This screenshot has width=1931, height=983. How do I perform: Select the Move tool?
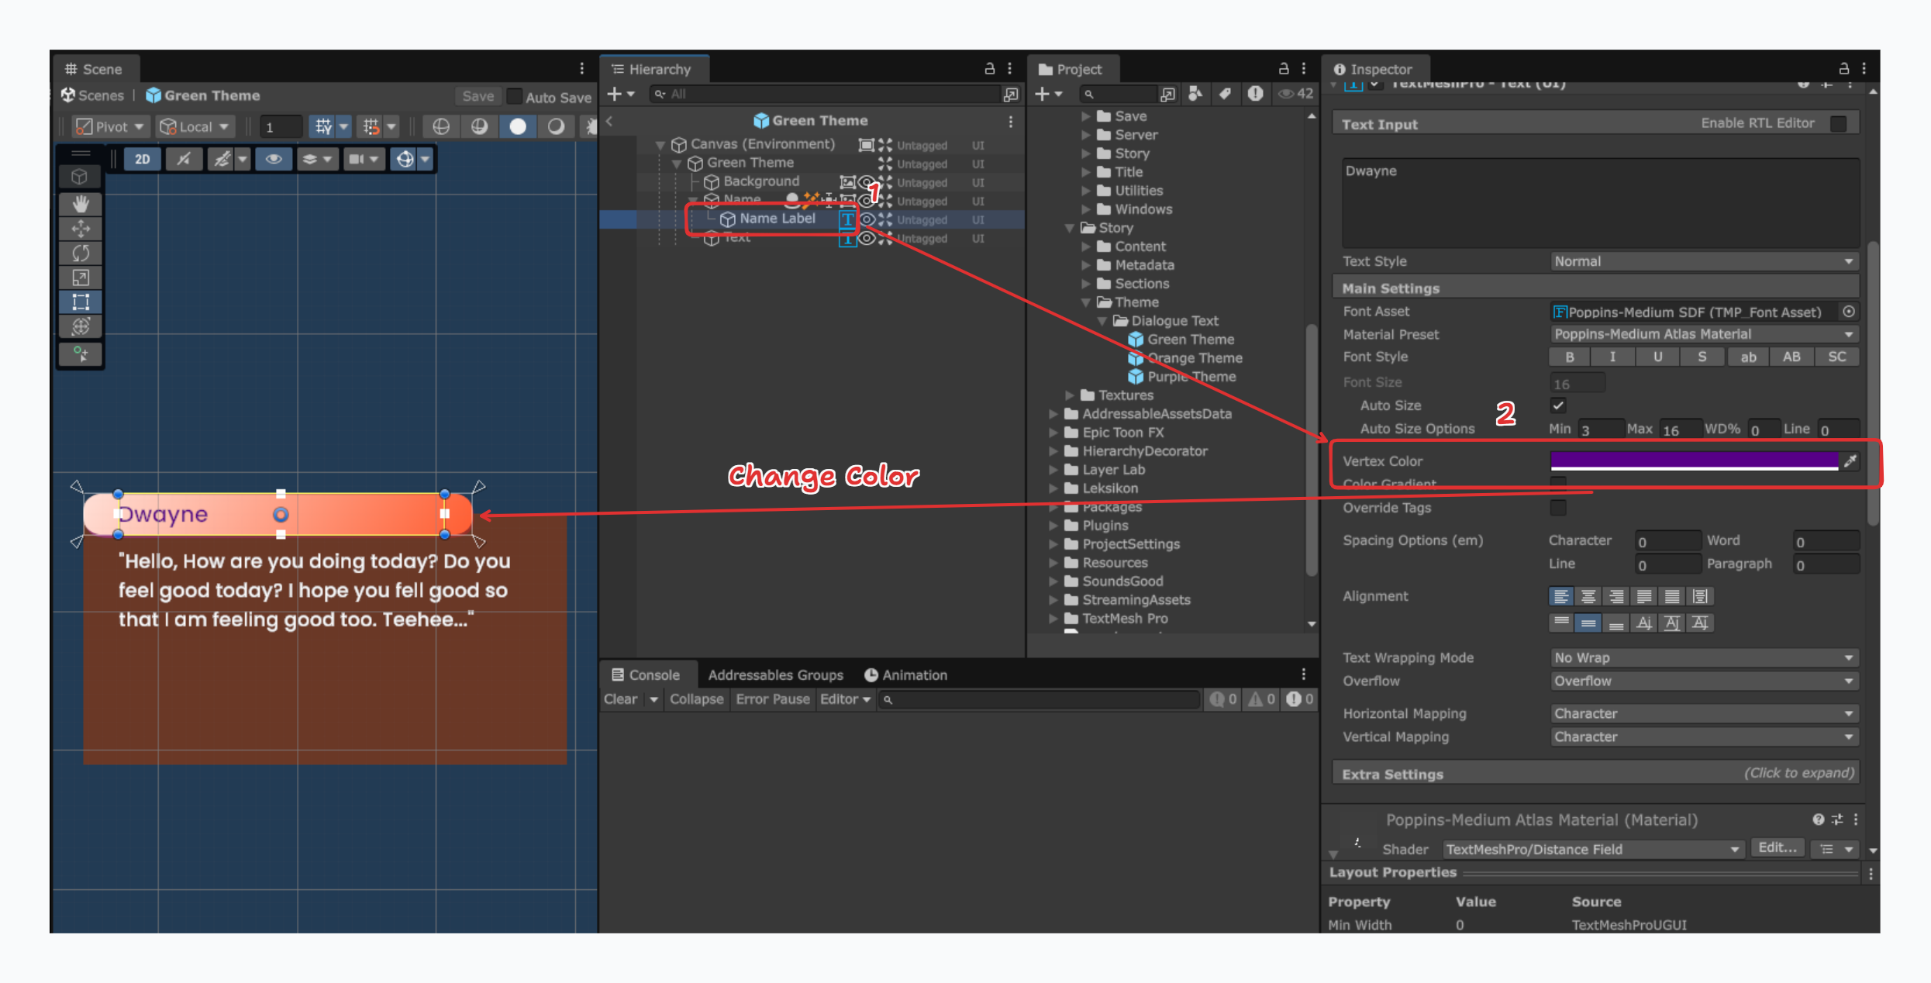81,228
